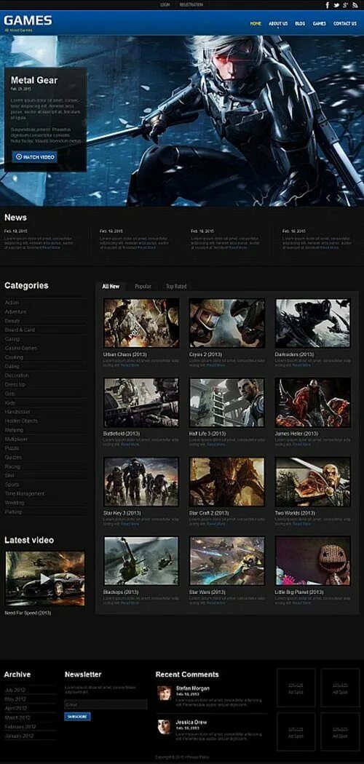The image size is (364, 764).
Task: Open the May 2012 archive
Action: coord(15,699)
